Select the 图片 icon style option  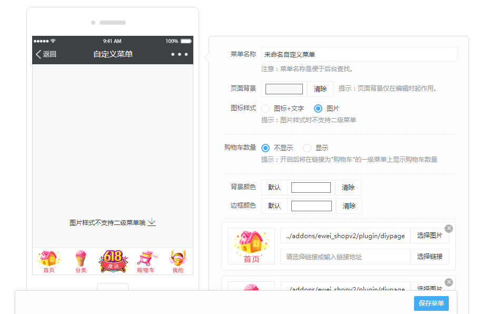(318, 109)
